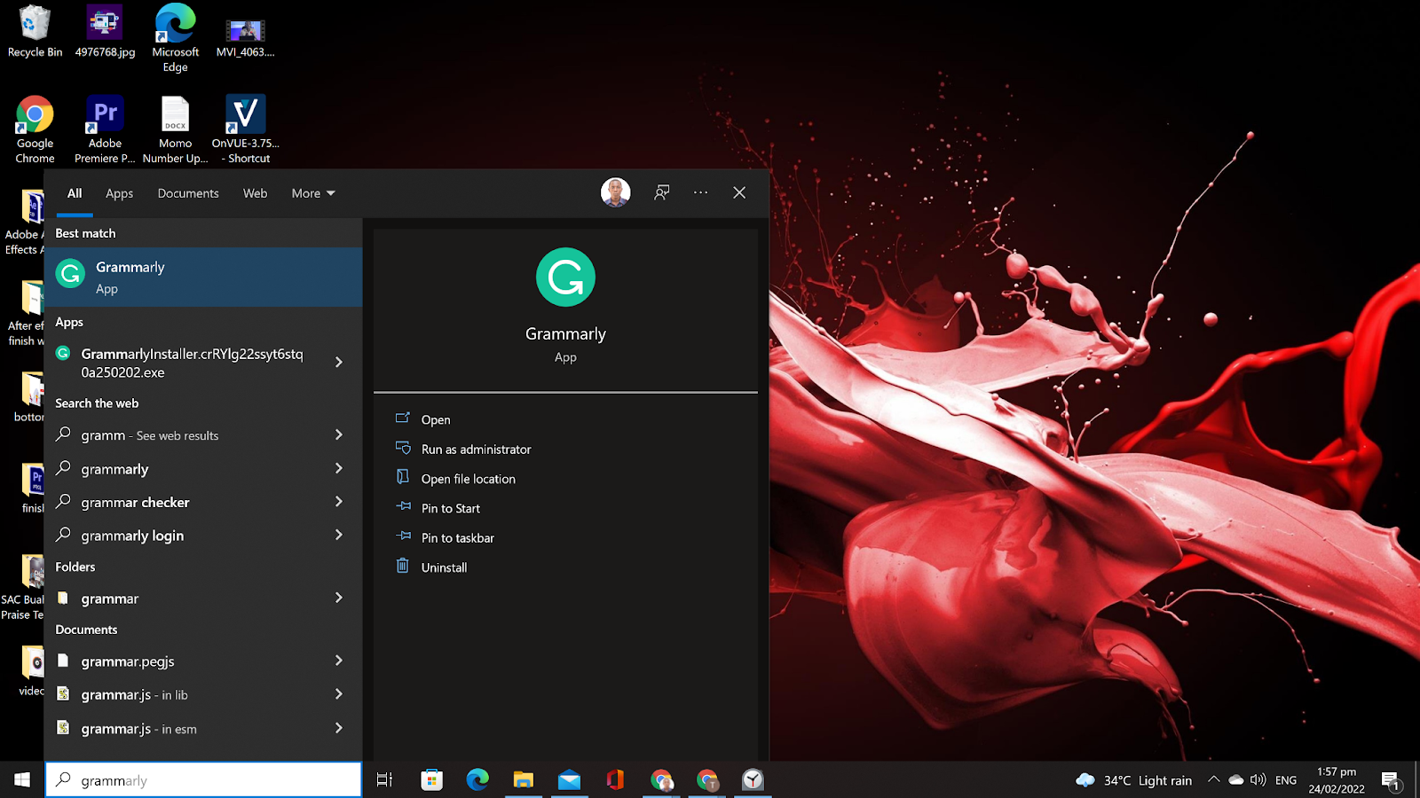Image resolution: width=1420 pixels, height=798 pixels.
Task: Open the volume control in system tray
Action: [1258, 780]
